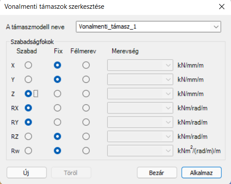This screenshot has width=231, height=184.
Task: Choose Félmerev option for Y row
Action: (86, 79)
